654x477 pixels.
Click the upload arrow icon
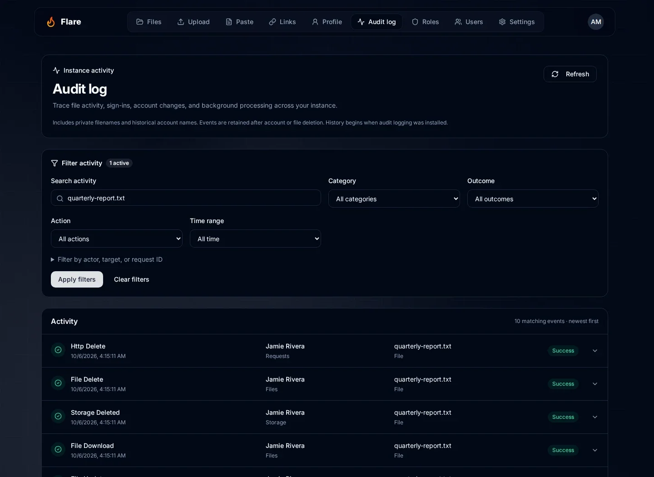[181, 22]
